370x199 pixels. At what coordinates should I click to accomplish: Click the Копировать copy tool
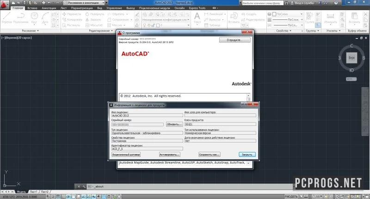click(x=72, y=19)
